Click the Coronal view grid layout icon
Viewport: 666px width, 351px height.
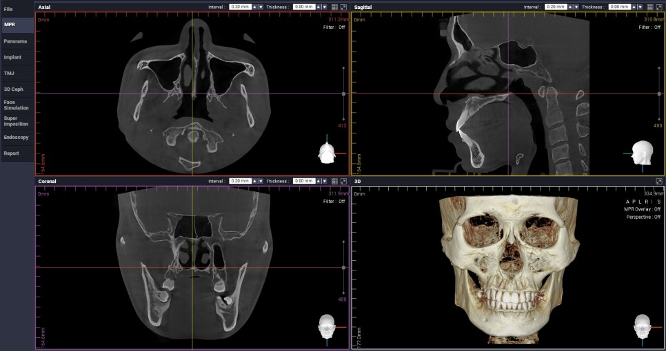click(x=334, y=181)
